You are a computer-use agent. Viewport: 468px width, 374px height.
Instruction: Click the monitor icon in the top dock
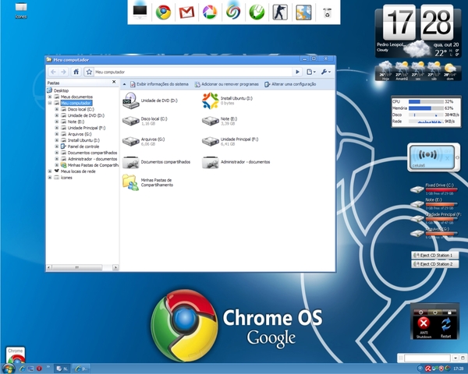click(x=140, y=12)
